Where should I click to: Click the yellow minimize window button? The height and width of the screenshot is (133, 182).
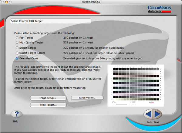[x=6, y=2]
